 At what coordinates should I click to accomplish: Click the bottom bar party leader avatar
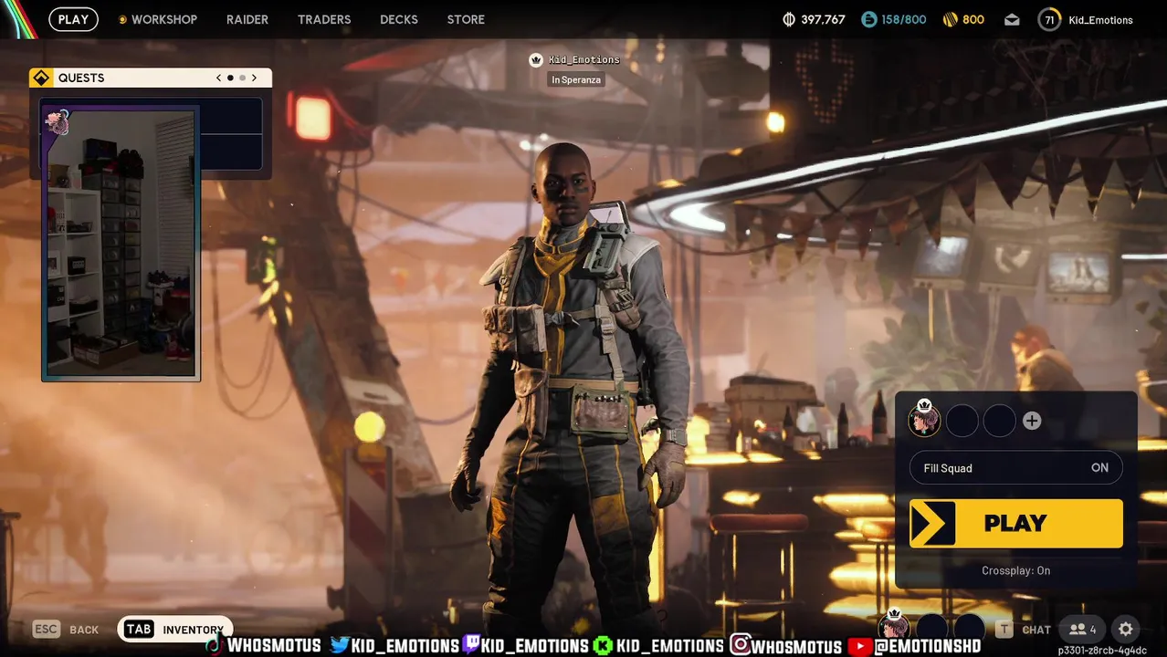tap(895, 627)
